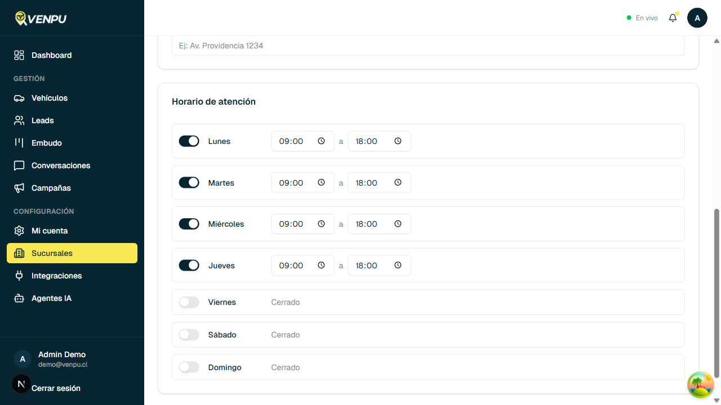Open the Embudo funnel icon
721x405 pixels.
(19, 143)
